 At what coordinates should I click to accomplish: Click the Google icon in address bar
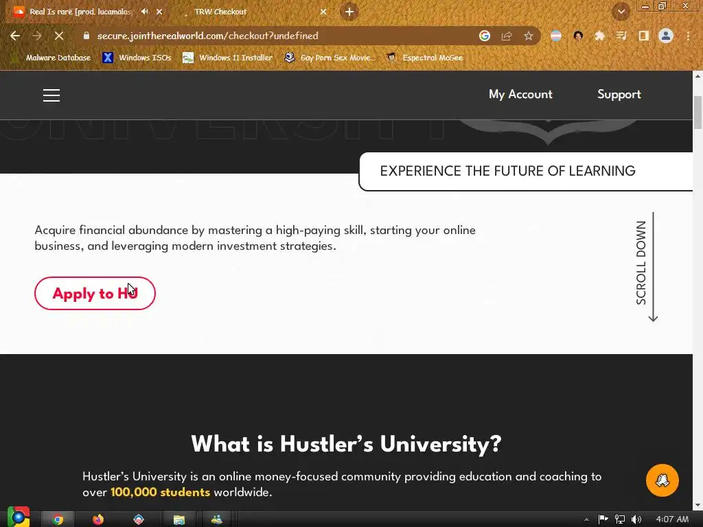coord(484,36)
